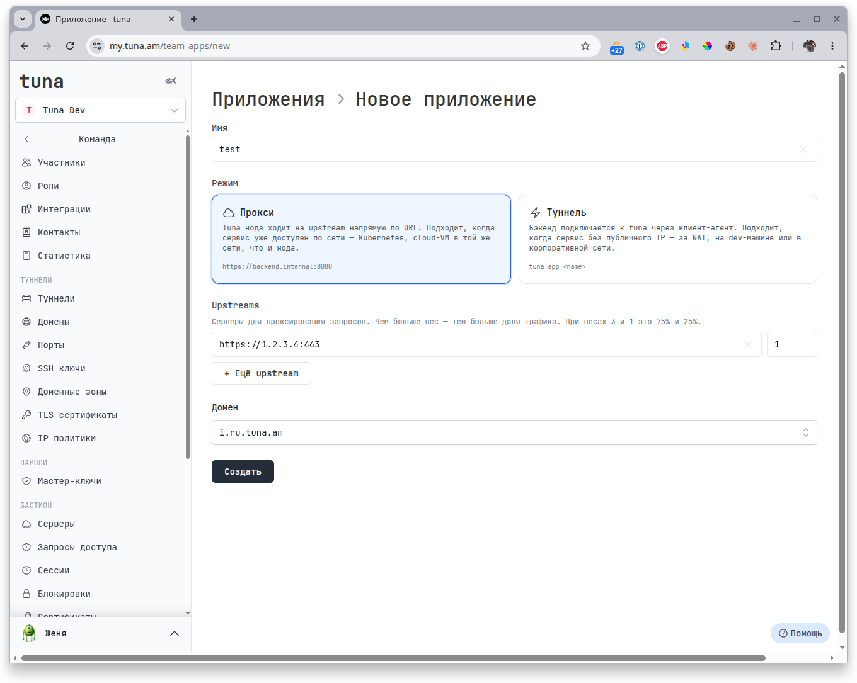Select the Прокси mode card
Screen dimensions: 857x683
[361, 239]
